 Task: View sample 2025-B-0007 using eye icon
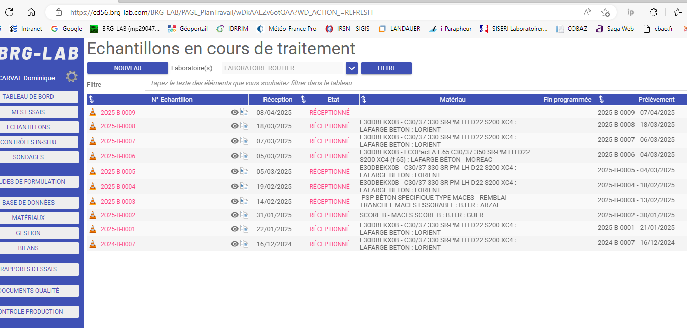[234, 141]
